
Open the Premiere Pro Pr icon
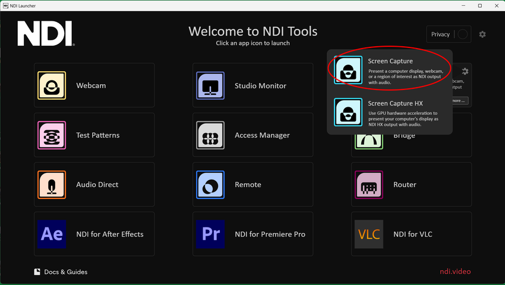210,234
